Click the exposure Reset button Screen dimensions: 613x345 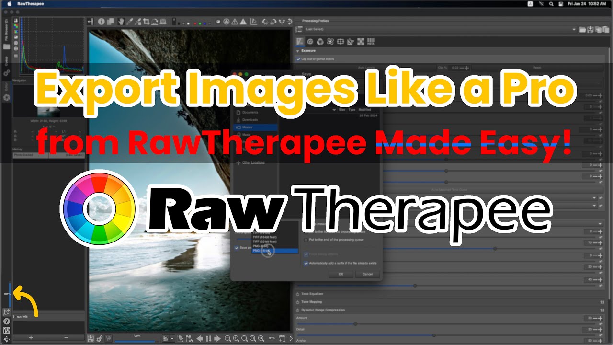pyautogui.click(x=537, y=68)
